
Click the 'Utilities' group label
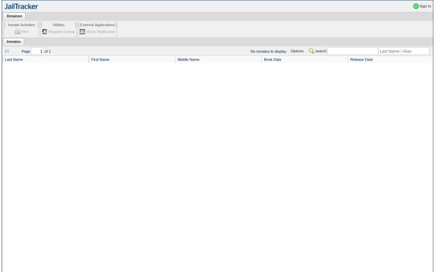[58, 25]
